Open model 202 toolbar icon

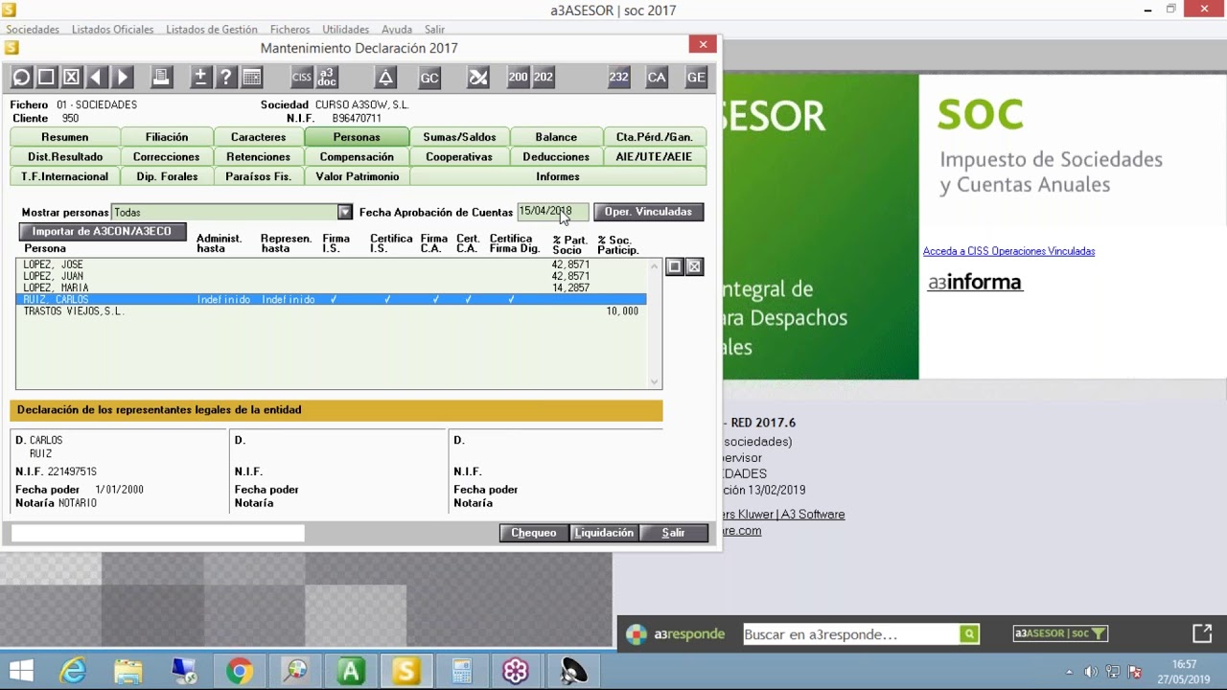point(544,78)
